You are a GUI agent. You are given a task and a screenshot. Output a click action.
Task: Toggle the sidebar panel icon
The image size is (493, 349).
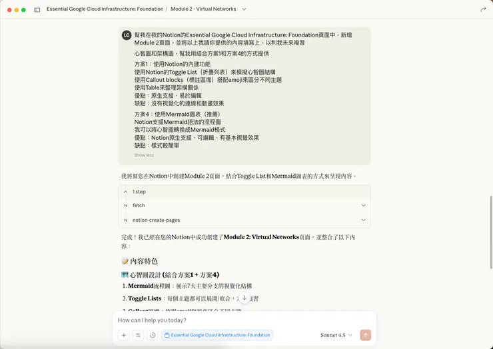point(37,10)
